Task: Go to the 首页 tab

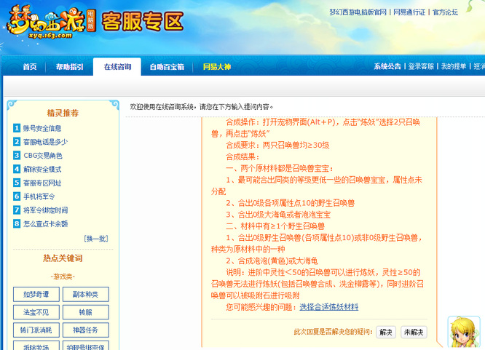Action: tap(30, 67)
